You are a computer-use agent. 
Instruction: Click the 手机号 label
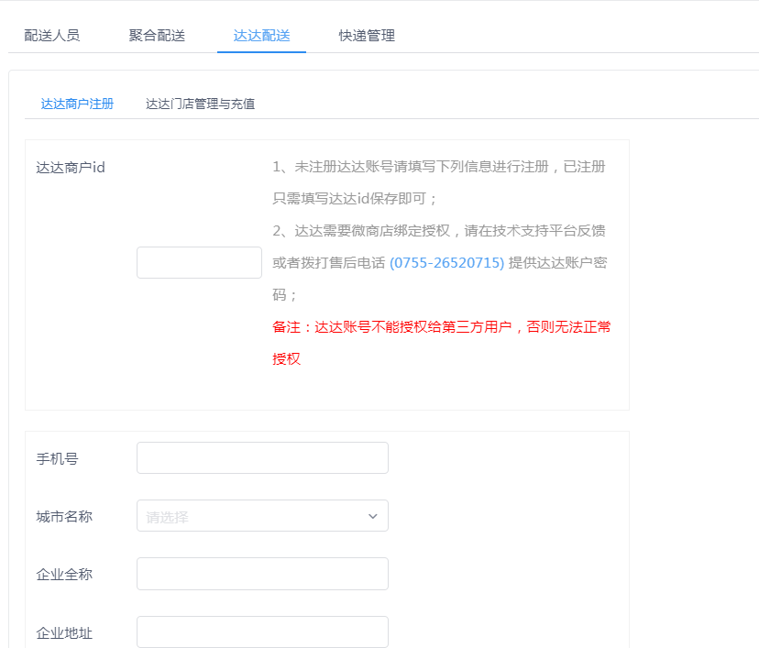coord(57,459)
